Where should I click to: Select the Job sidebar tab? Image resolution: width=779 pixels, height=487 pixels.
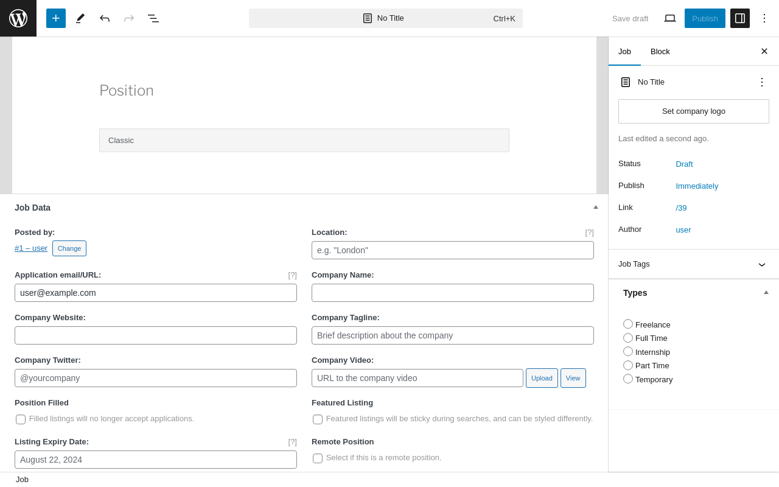coord(624,51)
